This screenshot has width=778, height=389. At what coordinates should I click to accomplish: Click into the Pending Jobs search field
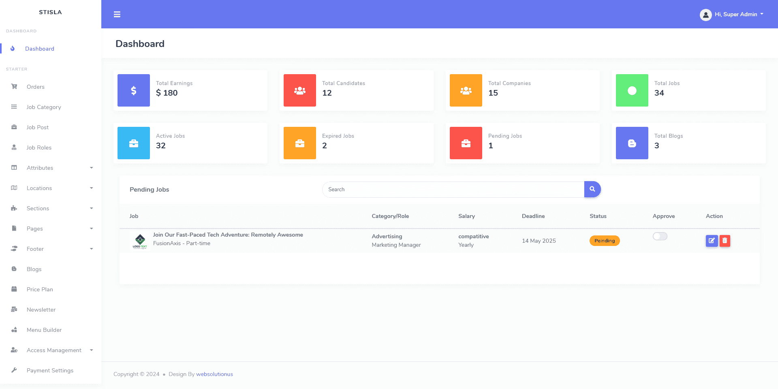point(453,189)
